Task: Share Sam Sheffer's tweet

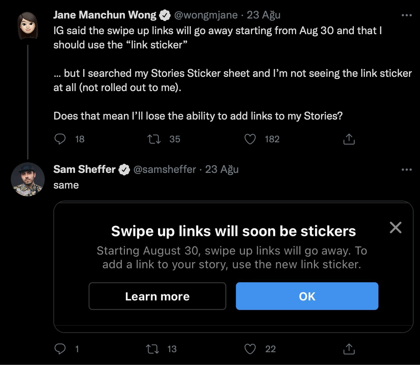Action: pos(349,349)
